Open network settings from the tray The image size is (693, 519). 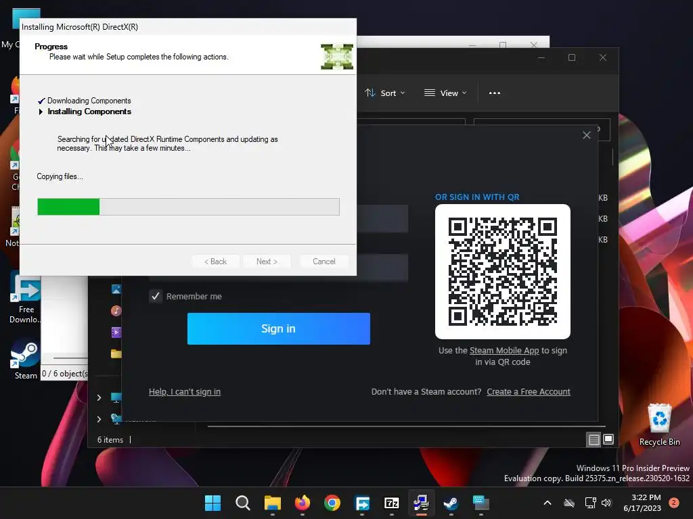[590, 503]
